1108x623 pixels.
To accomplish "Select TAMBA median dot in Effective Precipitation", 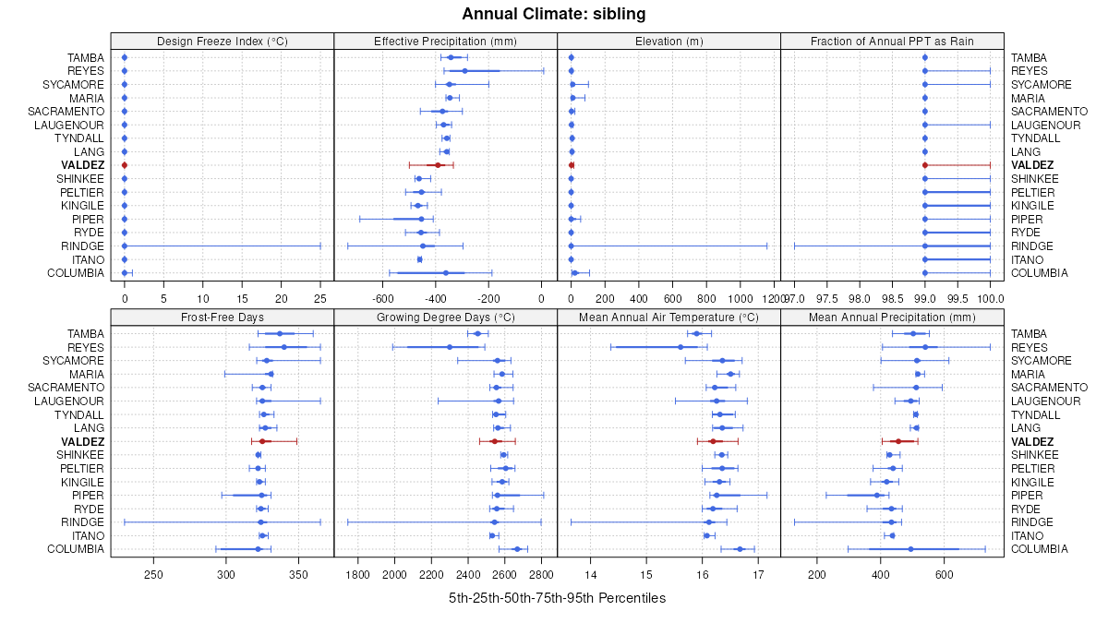I will coord(451,57).
